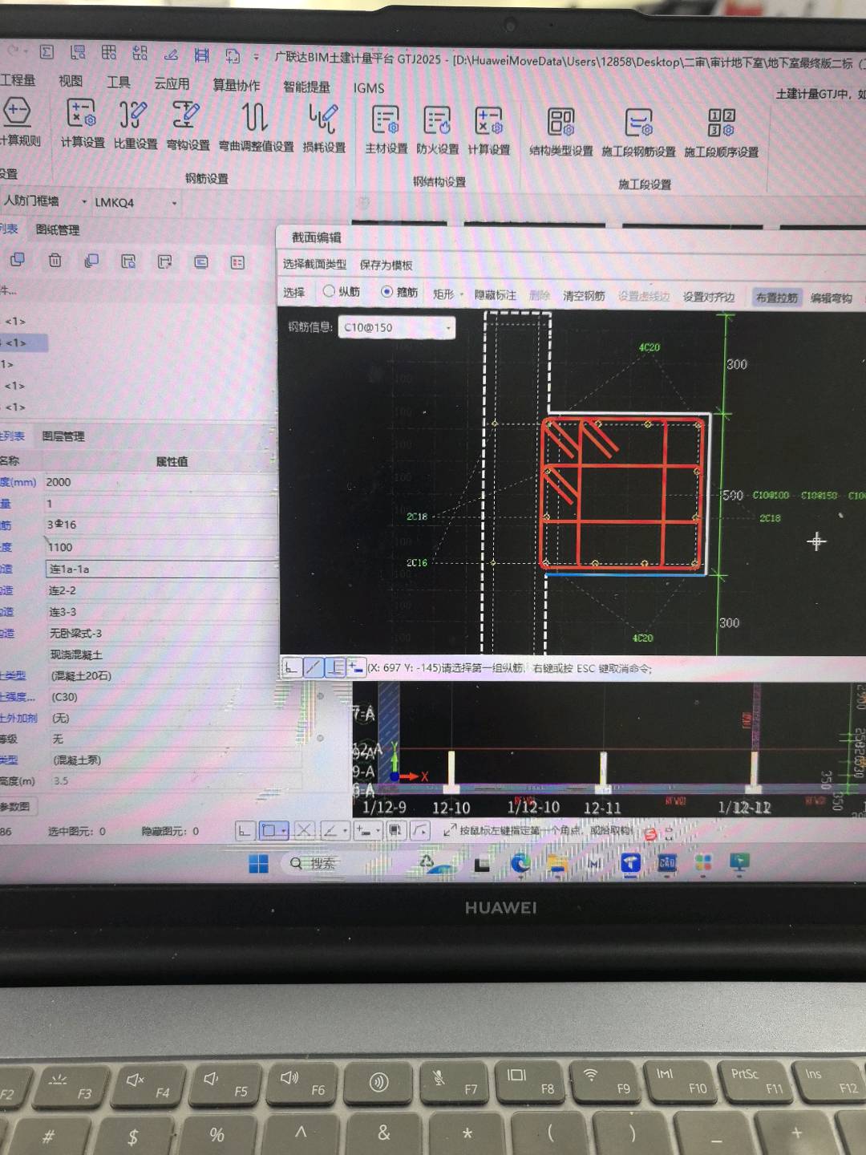This screenshot has height=1155, width=866.
Task: Click the delete (trash) icon in component list
Action: 55,260
